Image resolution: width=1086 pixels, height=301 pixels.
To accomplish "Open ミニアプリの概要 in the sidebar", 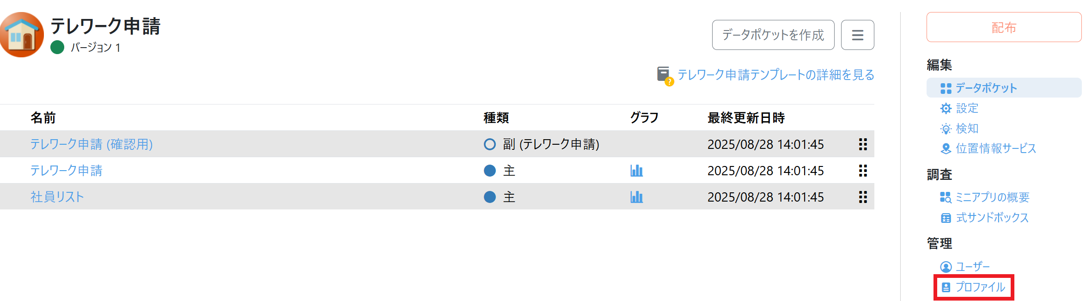I will click(992, 197).
